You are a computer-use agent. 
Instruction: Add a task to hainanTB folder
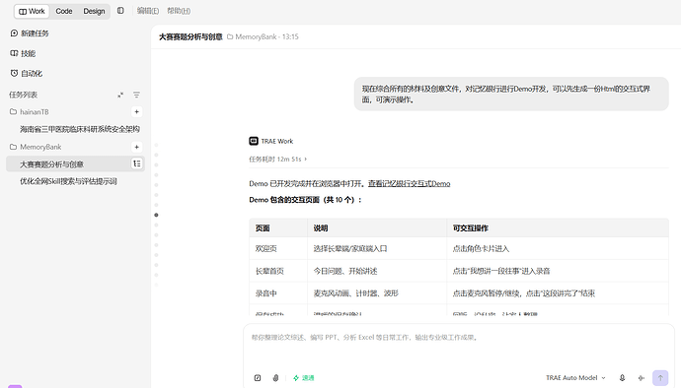[x=136, y=112]
